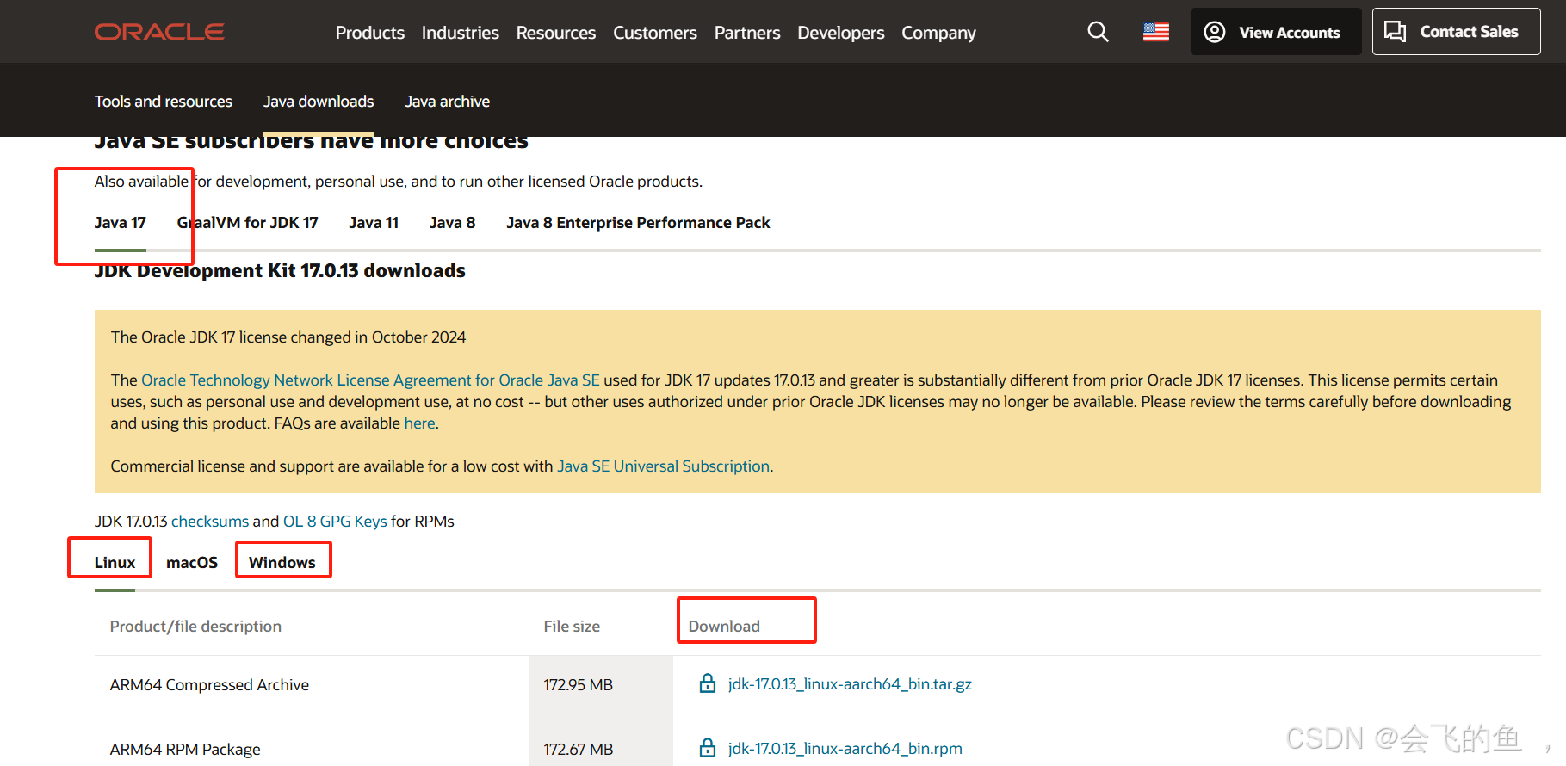Screen dimensions: 1566x766
Task: Select the GraalVM for JDK 17 tab
Action: (248, 223)
